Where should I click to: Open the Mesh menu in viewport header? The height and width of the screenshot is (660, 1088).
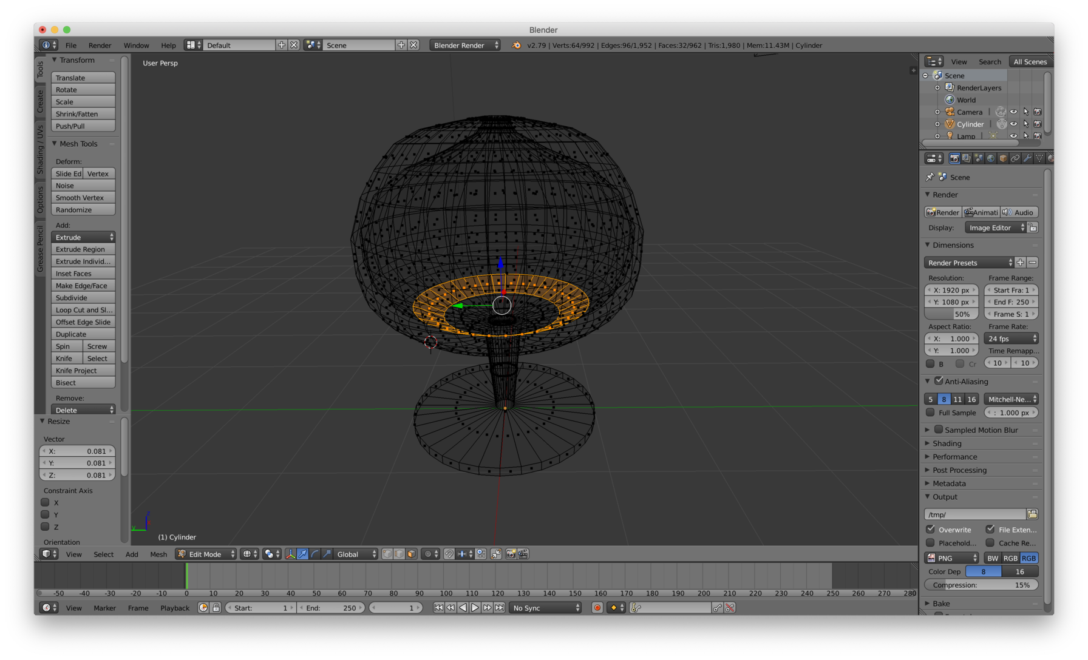(158, 554)
